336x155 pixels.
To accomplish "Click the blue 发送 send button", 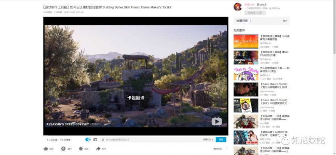I will [x=221, y=139].
